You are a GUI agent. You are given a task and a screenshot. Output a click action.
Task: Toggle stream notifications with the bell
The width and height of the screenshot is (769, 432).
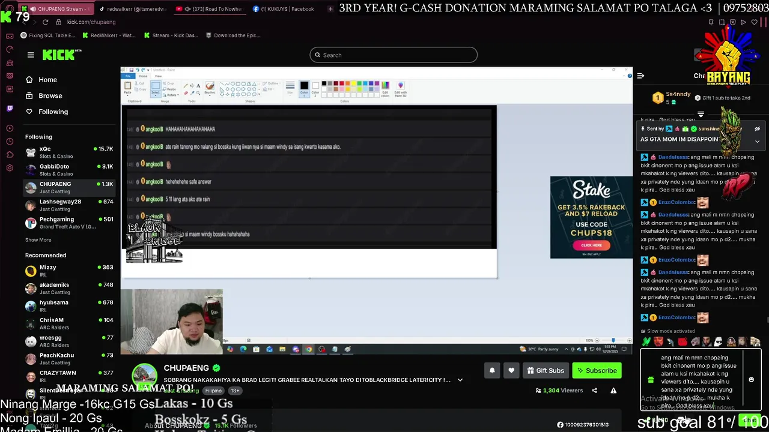pos(492,371)
